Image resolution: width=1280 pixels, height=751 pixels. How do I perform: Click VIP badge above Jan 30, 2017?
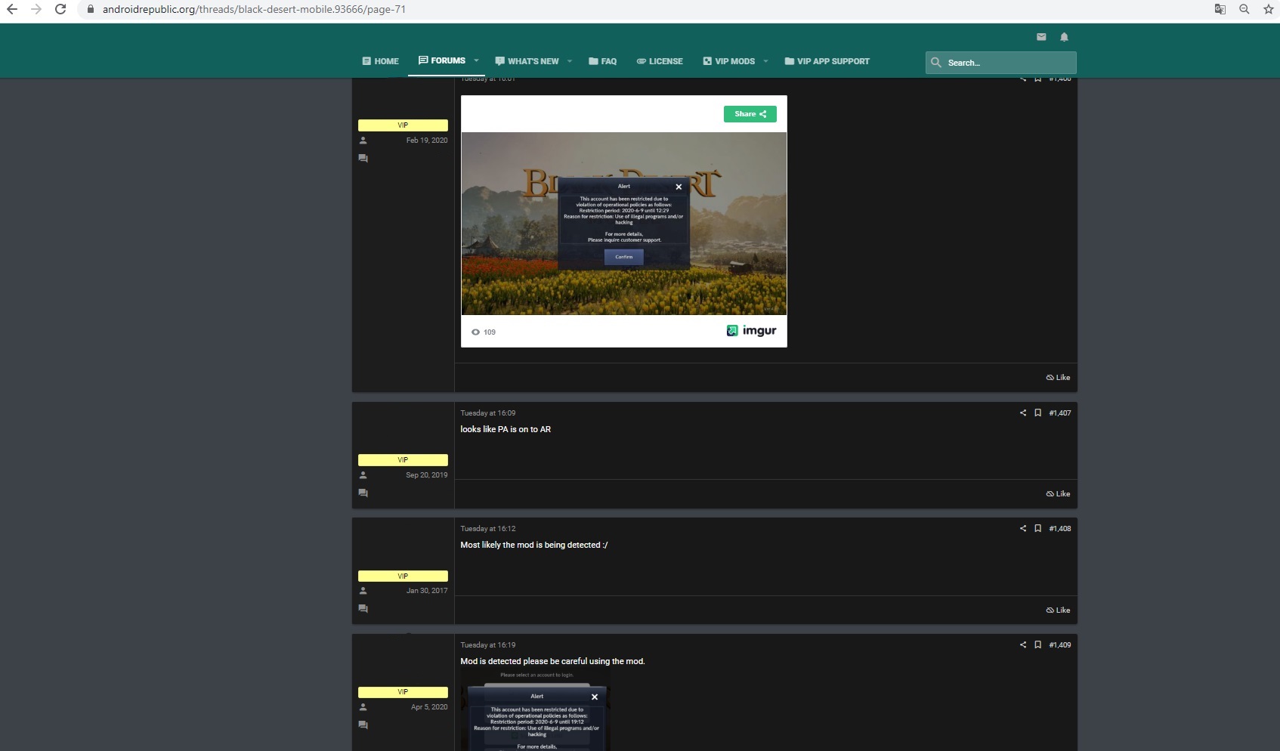tap(403, 576)
